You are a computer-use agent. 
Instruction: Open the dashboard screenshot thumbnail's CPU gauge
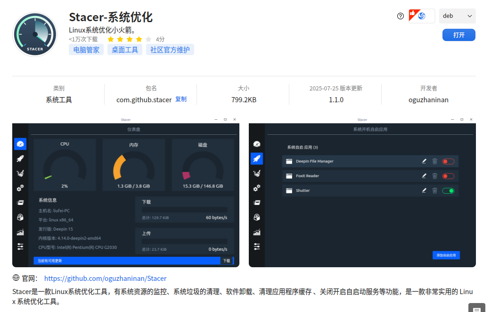click(x=65, y=165)
